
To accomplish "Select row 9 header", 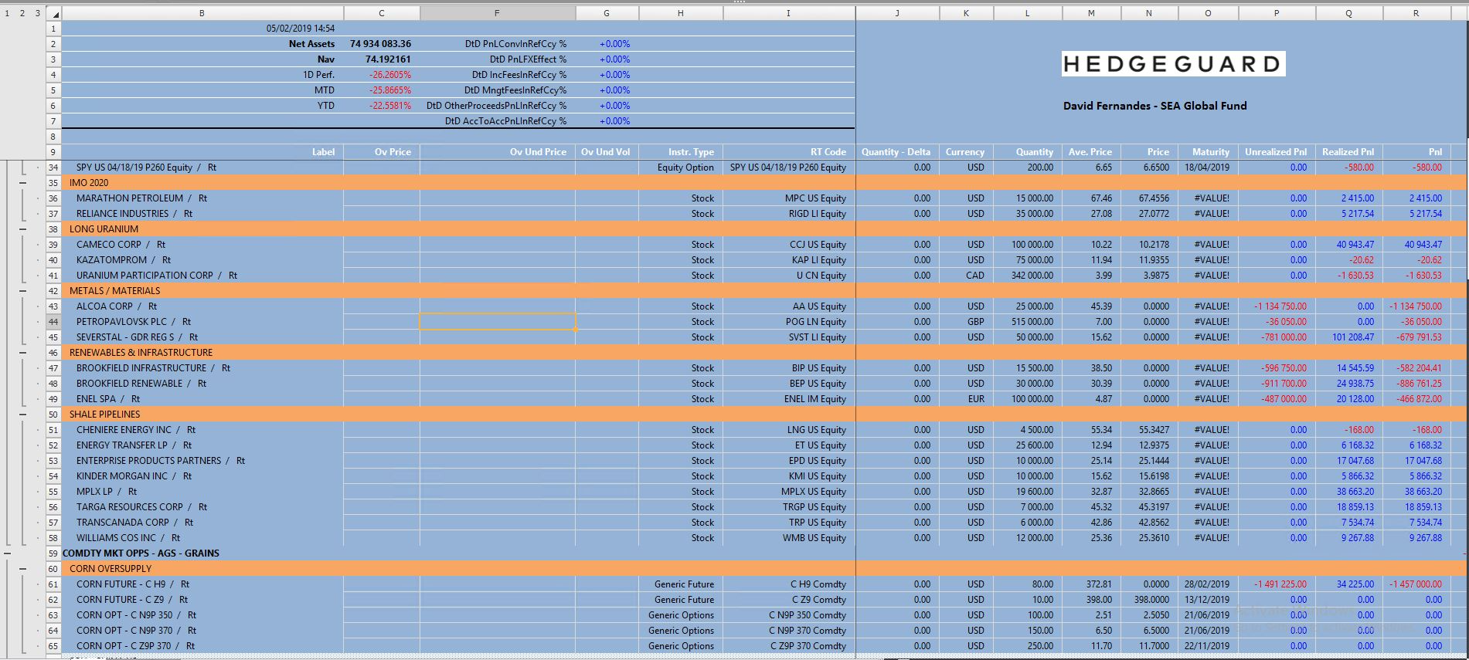I will 53,152.
